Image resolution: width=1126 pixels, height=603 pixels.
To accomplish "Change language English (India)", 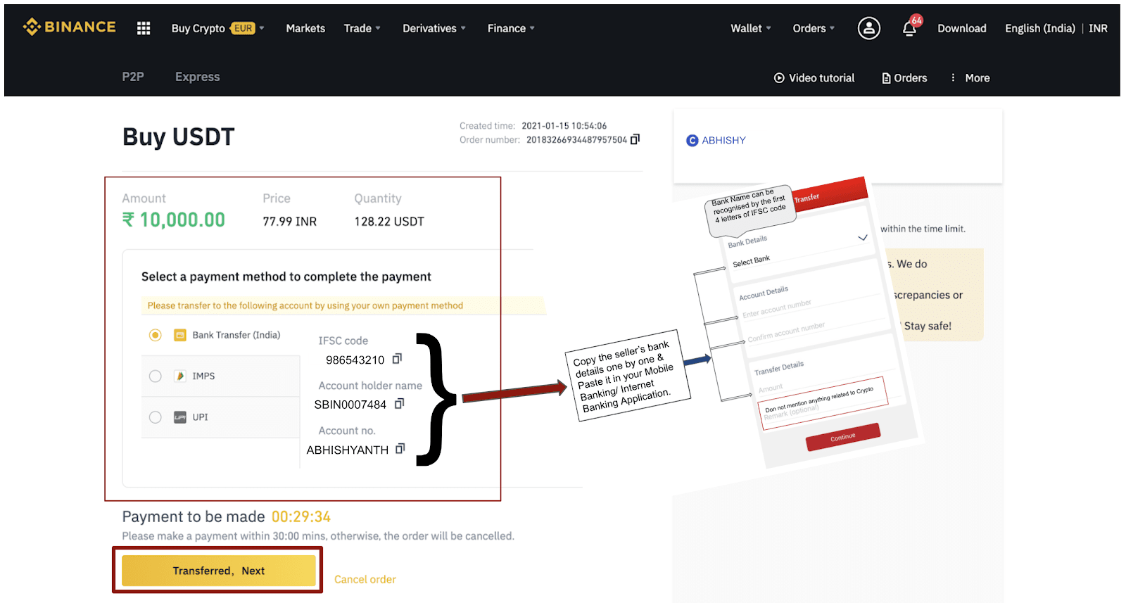I will click(x=1039, y=28).
